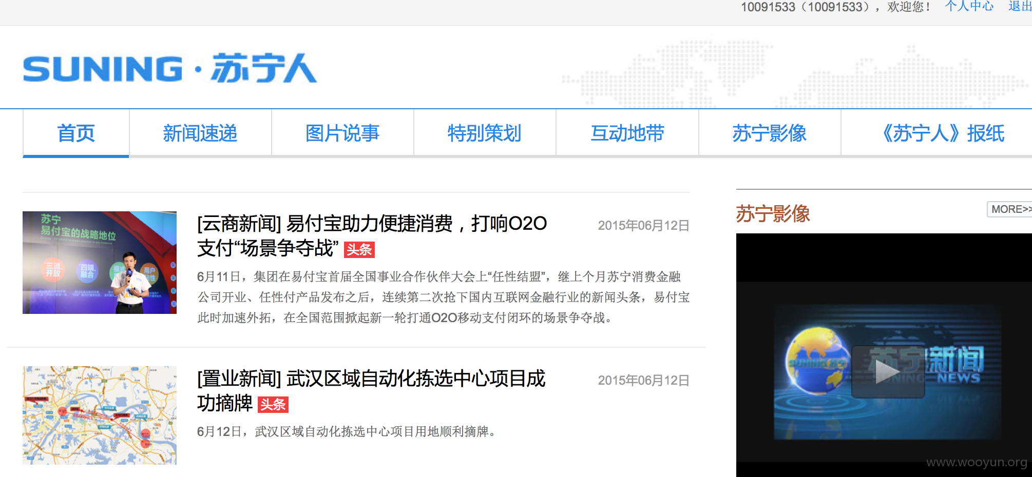1032x477 pixels.
Task: Open 武汉区域自动化拣选中心 article headline
Action: click(x=371, y=391)
